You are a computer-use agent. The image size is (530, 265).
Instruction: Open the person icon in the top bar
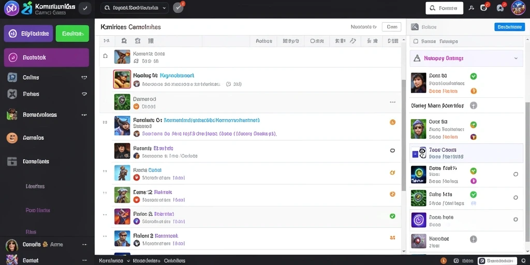[471, 8]
